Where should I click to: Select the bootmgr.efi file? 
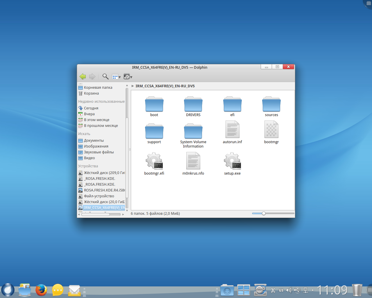point(154,161)
